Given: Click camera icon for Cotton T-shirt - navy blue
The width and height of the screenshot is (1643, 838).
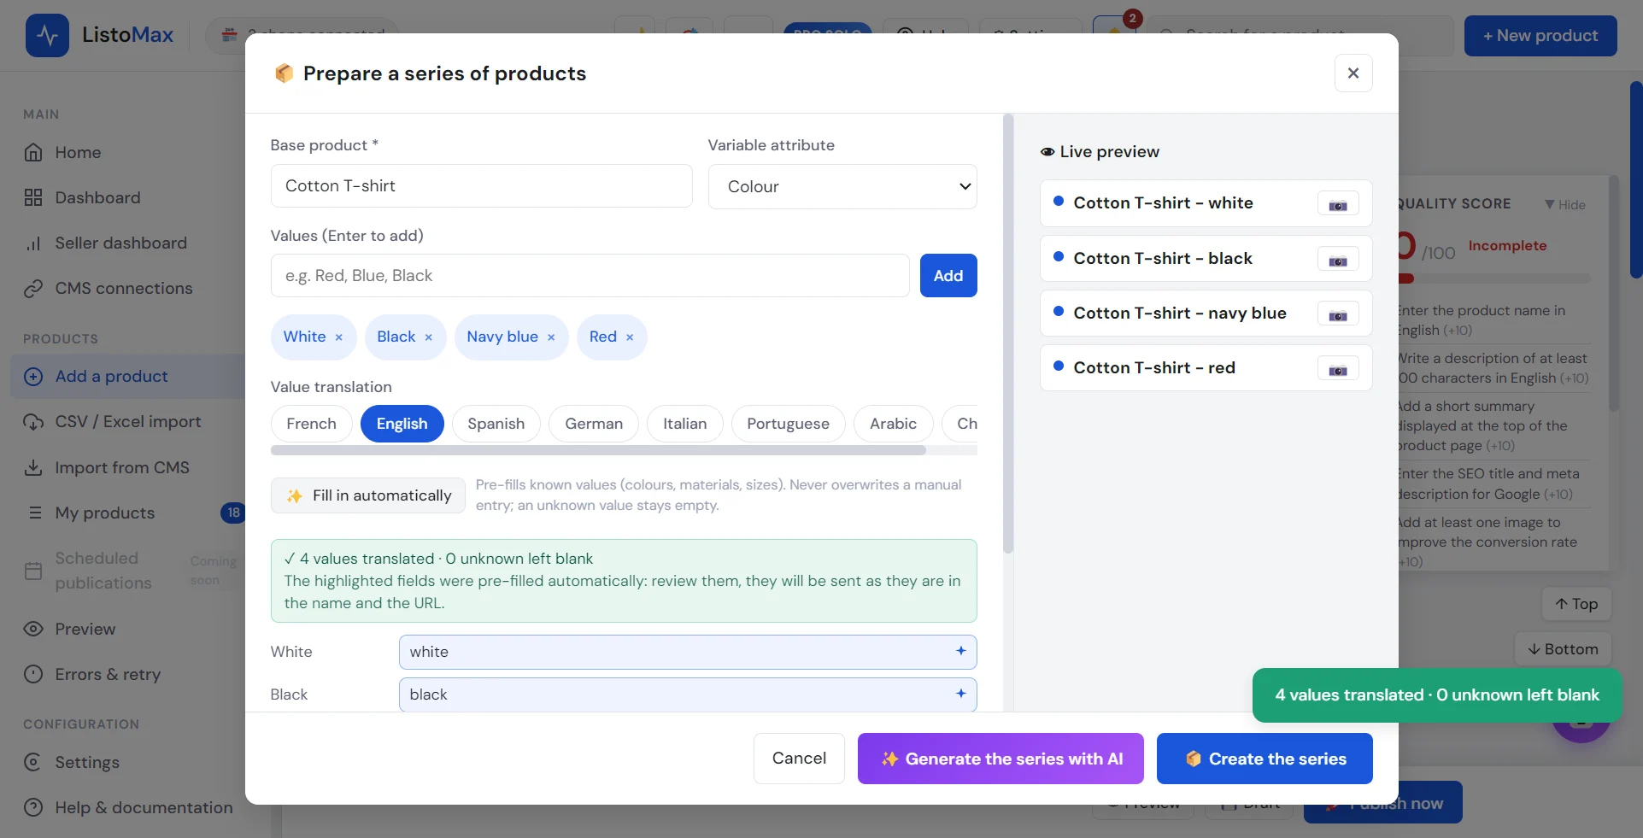Looking at the screenshot, I should point(1338,315).
